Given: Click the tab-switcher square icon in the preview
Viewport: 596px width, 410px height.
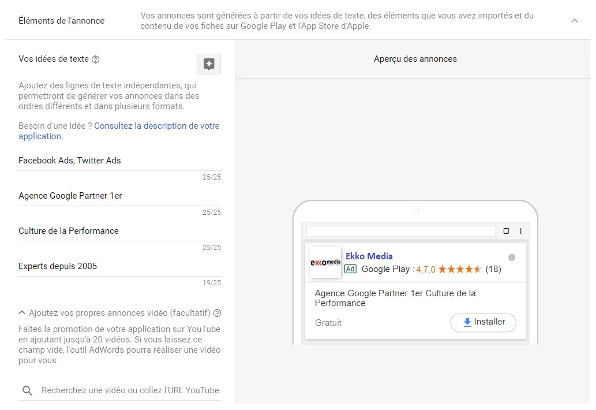Looking at the screenshot, I should (x=506, y=231).
